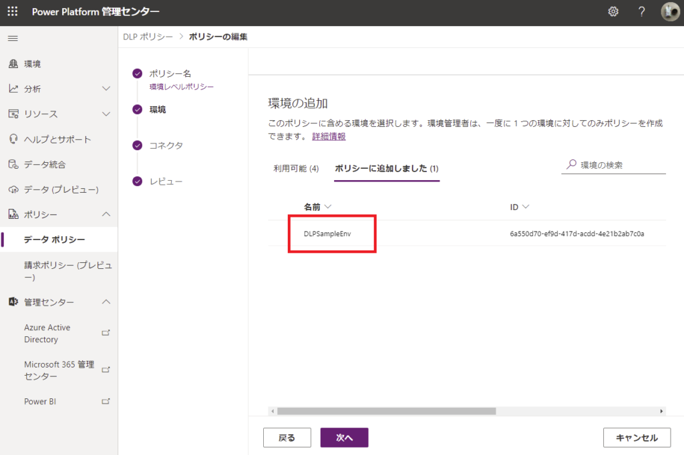This screenshot has width=684, height=455.
Task: Click the データ (プレビュー) cloud icon
Action: coord(13,189)
